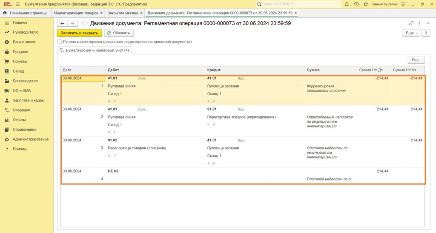Open the history clock icon
The height and width of the screenshot is (233, 436).
click(356, 4)
